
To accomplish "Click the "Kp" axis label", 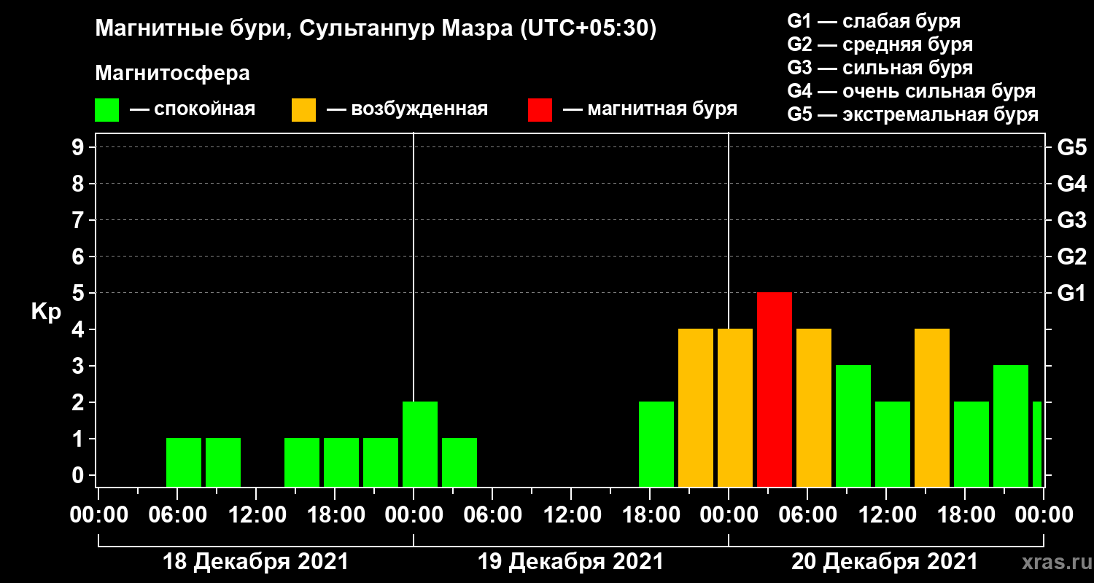I will click(46, 312).
